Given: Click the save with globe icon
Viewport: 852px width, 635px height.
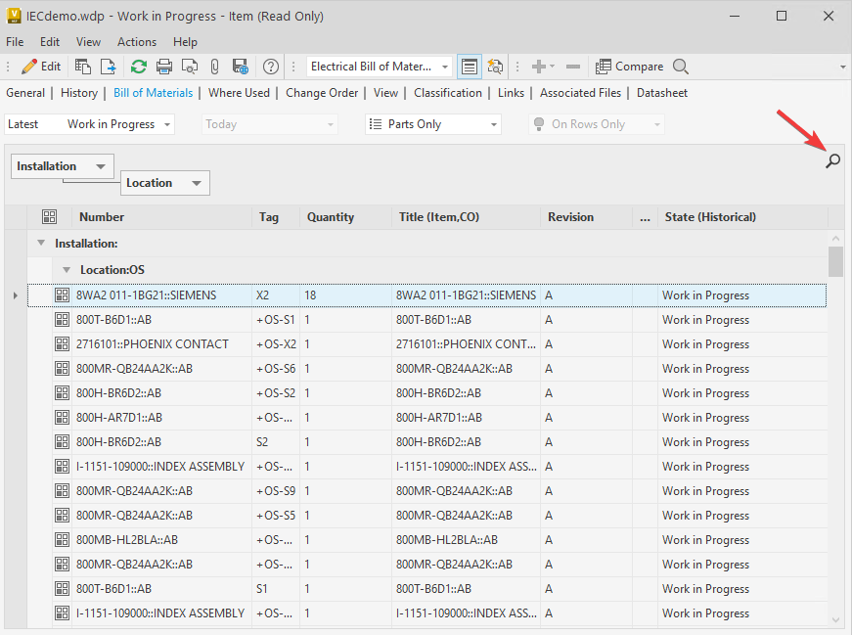Looking at the screenshot, I should (x=241, y=67).
